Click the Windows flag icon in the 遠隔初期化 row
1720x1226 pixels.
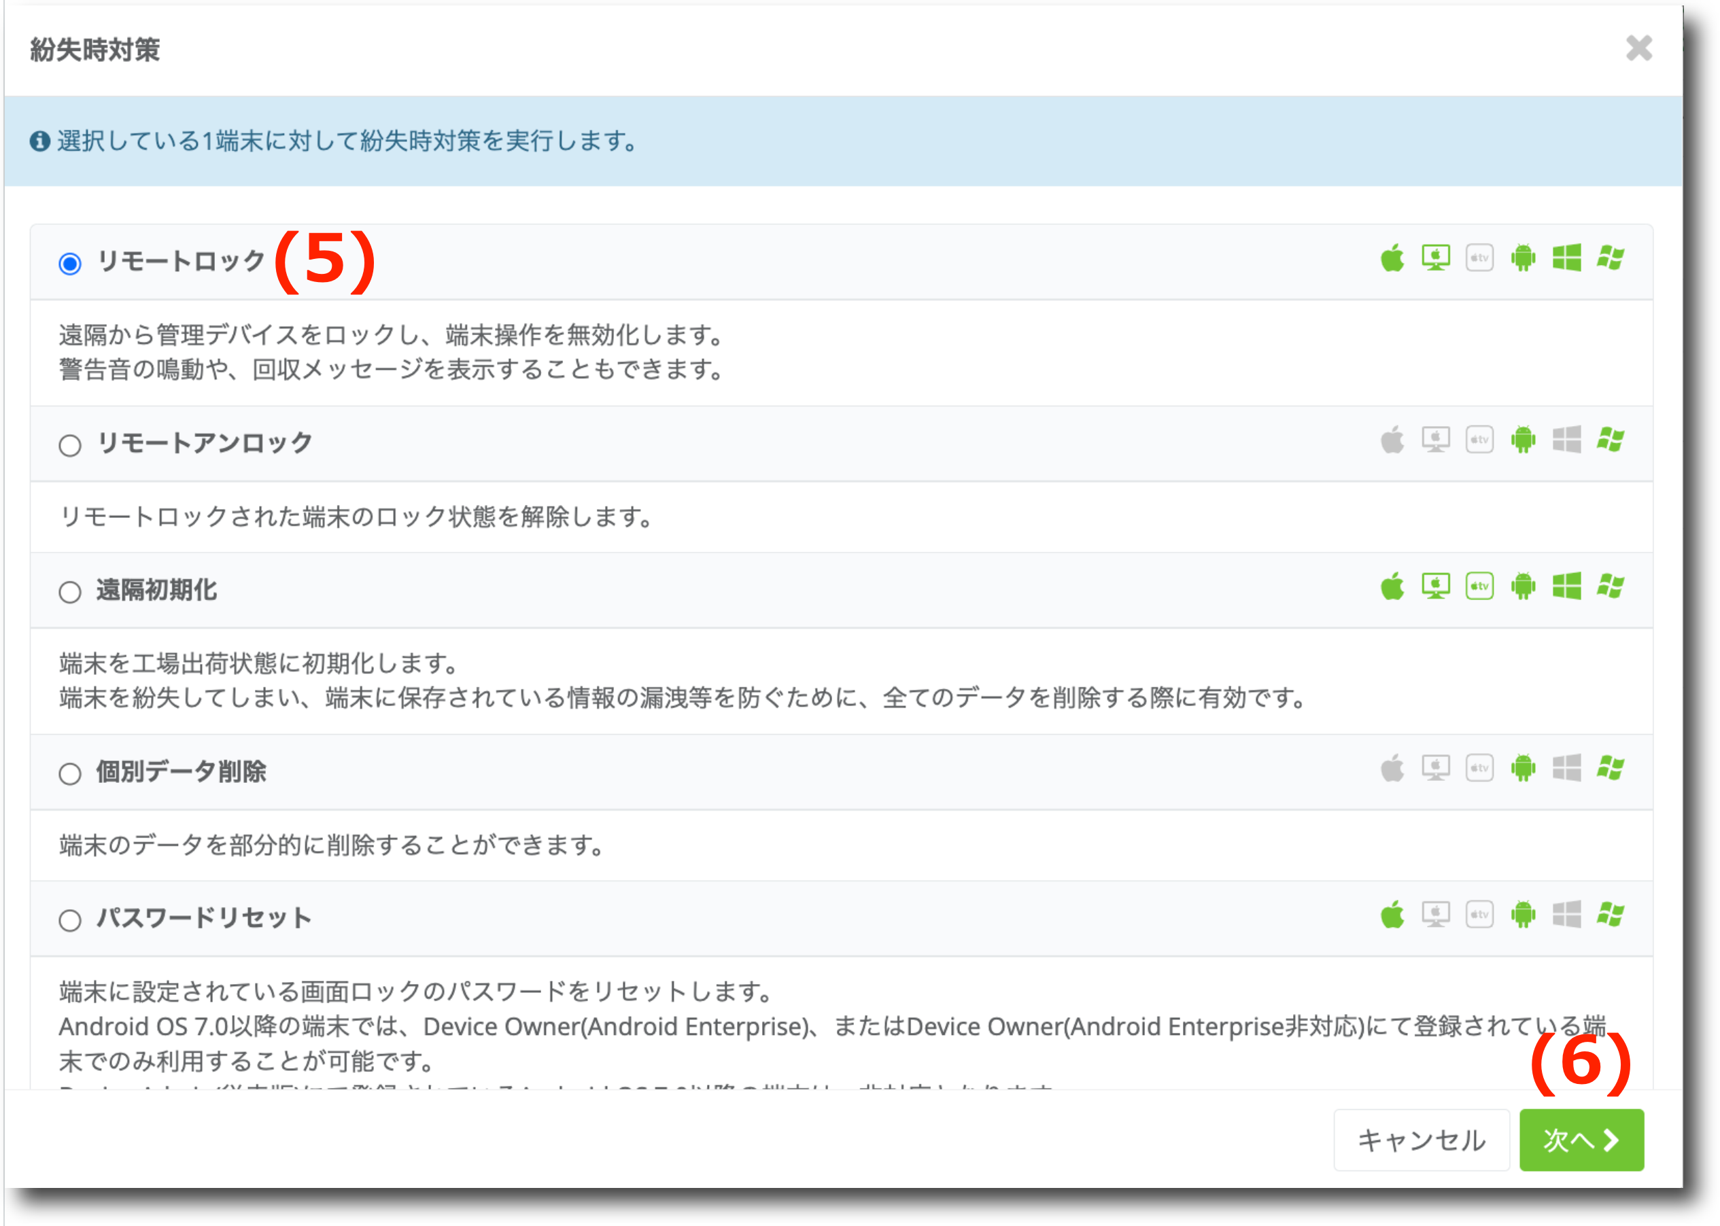tap(1611, 586)
